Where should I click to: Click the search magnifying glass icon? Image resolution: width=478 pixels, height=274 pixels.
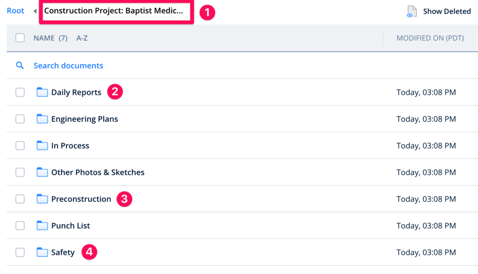pyautogui.click(x=20, y=66)
